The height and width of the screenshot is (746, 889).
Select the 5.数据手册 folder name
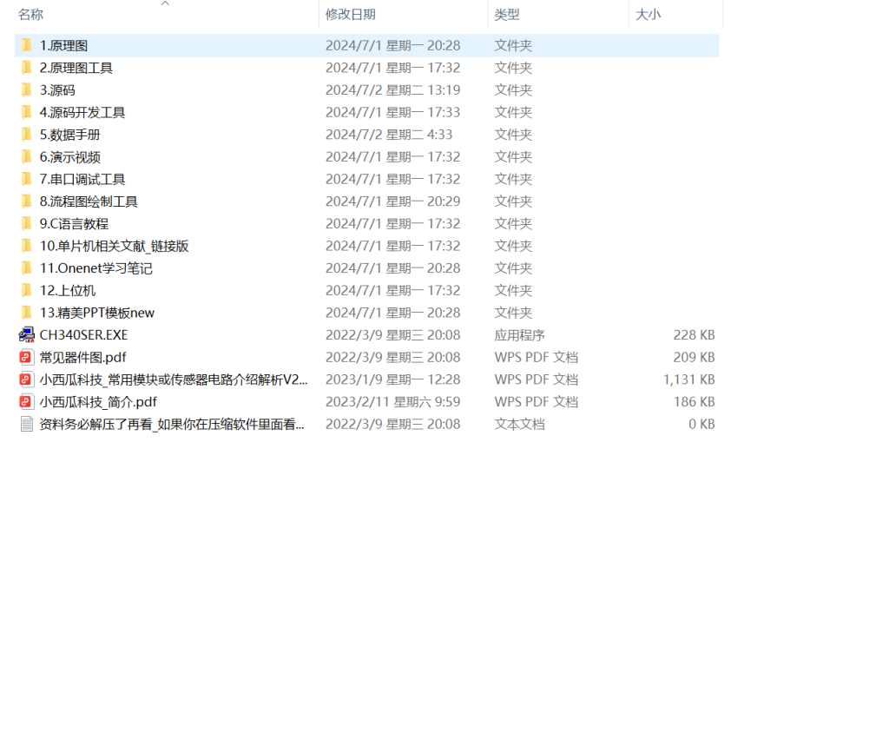click(x=69, y=135)
